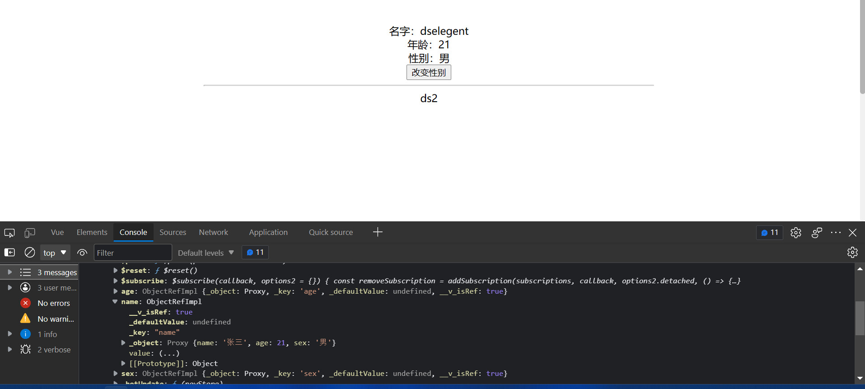Viewport: 865px width, 389px height.
Task: Expand the age ObjectRefImpl entry
Action: point(116,291)
